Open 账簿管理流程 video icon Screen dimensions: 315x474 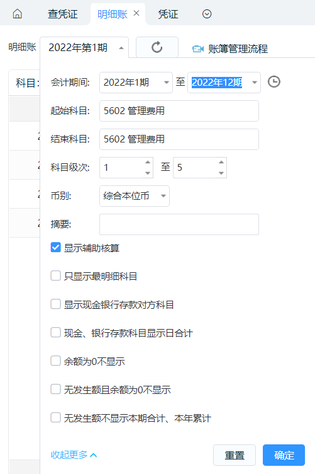click(x=198, y=49)
